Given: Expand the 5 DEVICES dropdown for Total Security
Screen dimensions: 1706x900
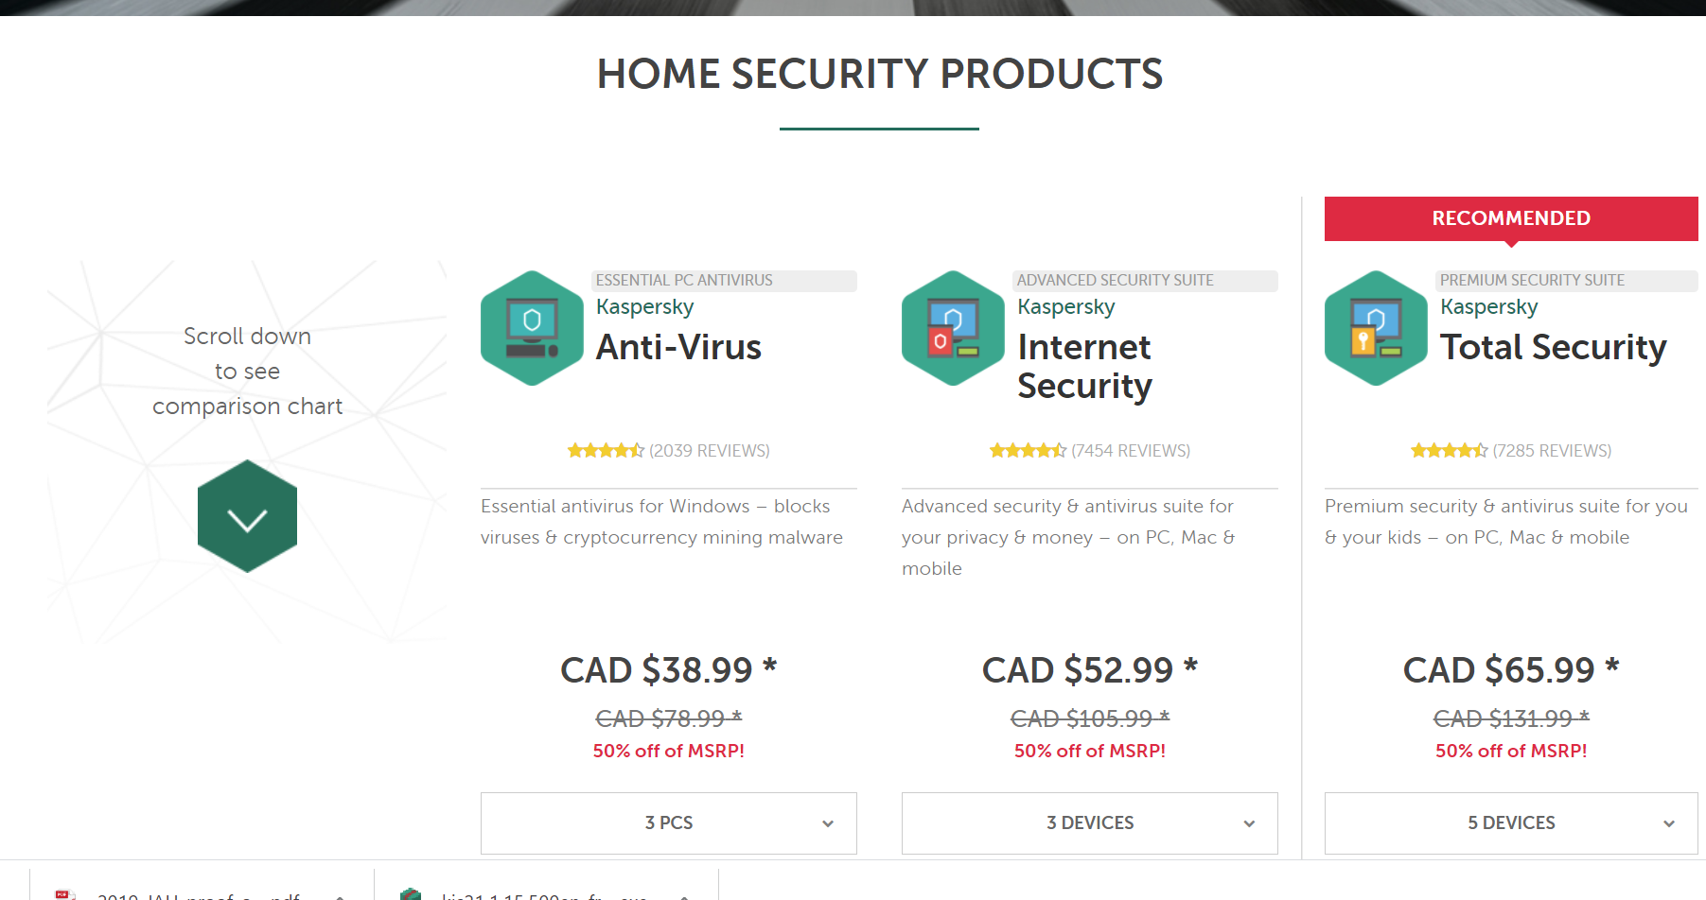Looking at the screenshot, I should point(1511,822).
